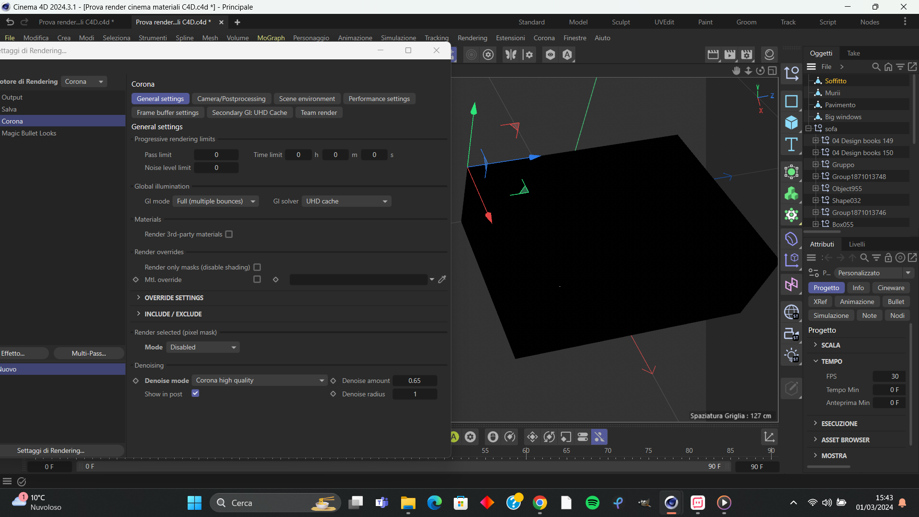Click the Material override pencil icon
The image size is (919, 517).
442,280
